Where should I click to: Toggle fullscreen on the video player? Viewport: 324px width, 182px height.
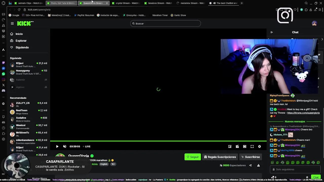[252, 146]
